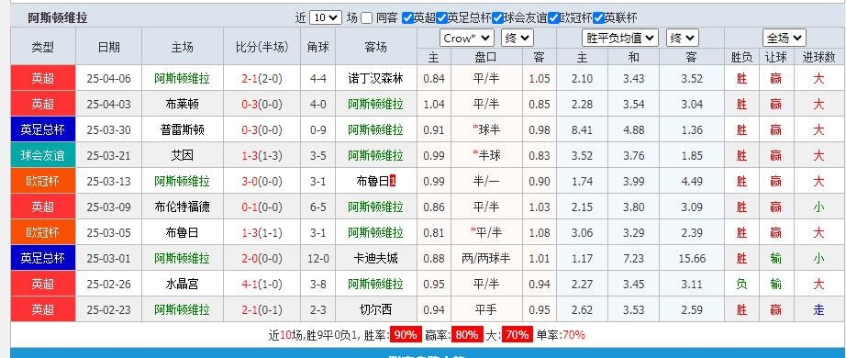846x358 pixels.
Task: Click the 15.66 away odds cell
Action: (692, 259)
